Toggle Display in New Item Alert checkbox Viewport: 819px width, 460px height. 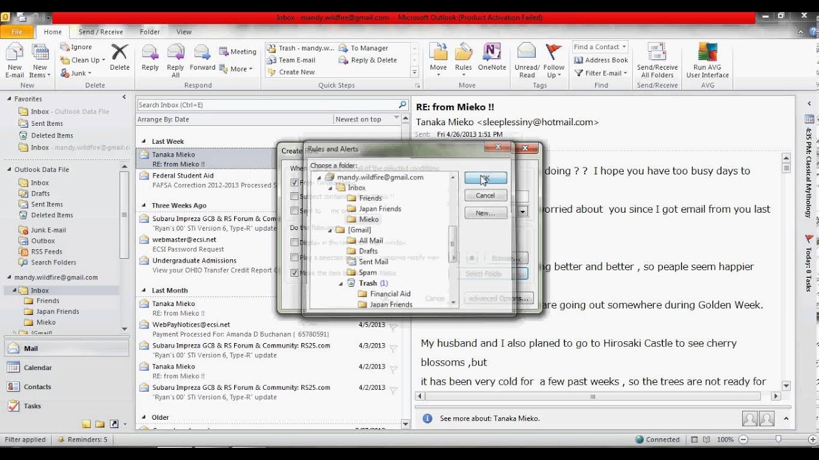(x=294, y=242)
